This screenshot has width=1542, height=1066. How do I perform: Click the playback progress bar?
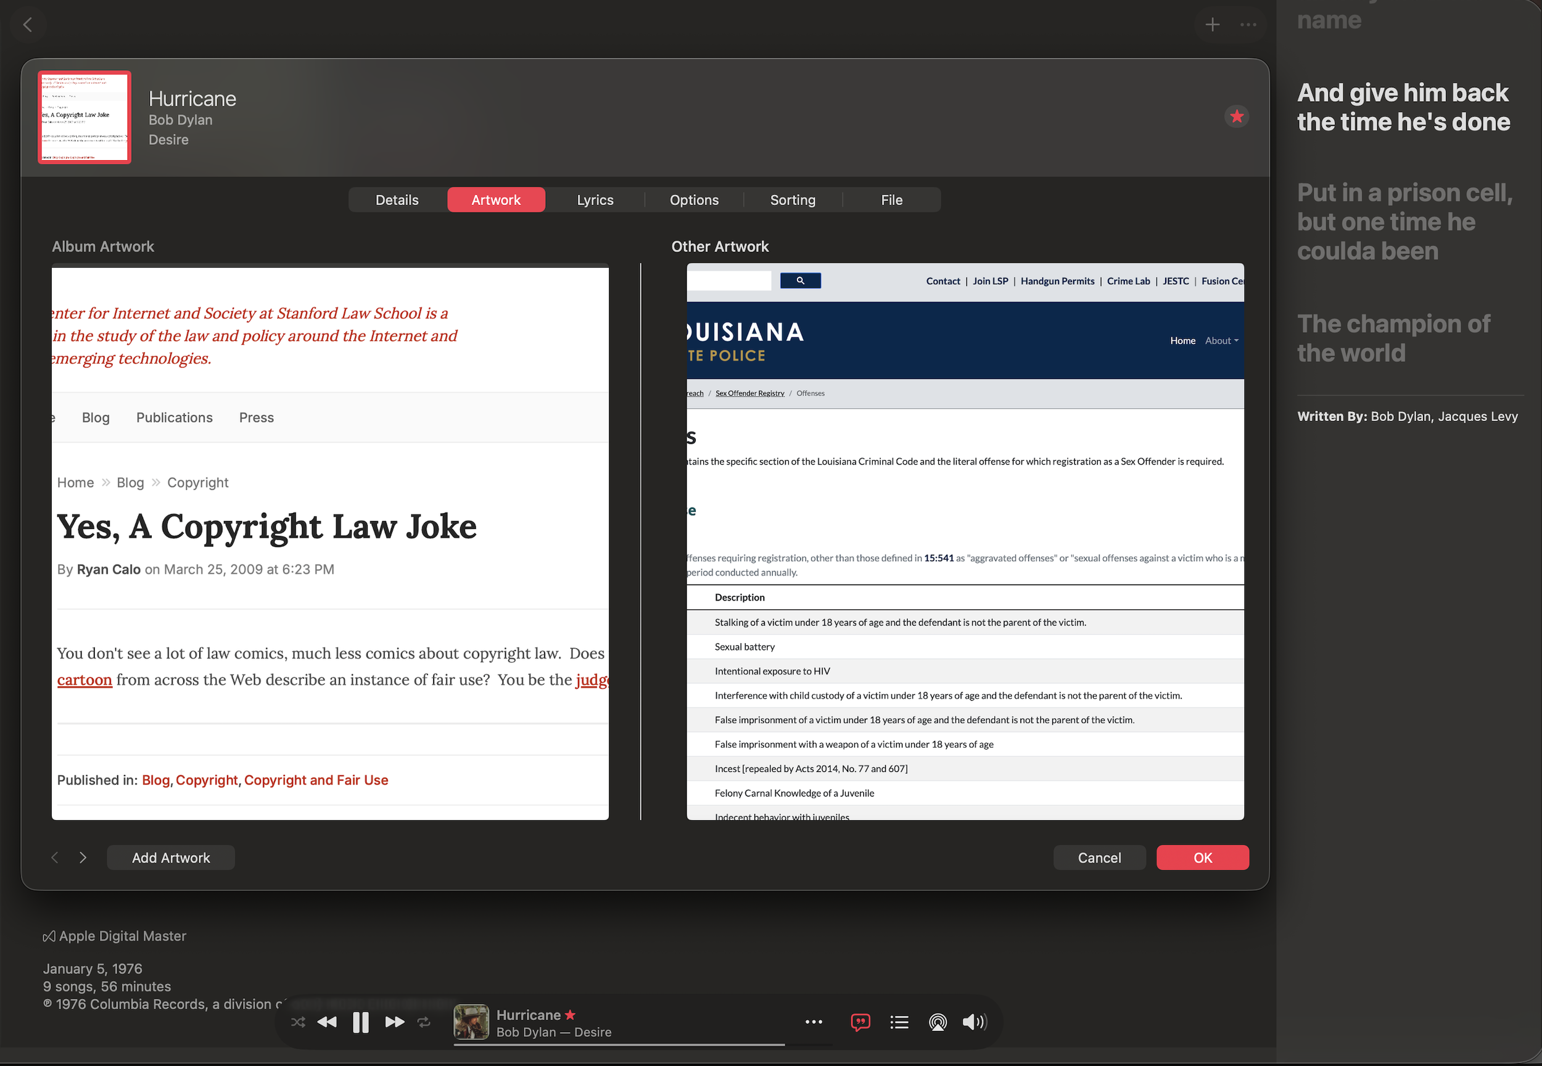[x=641, y=1044]
